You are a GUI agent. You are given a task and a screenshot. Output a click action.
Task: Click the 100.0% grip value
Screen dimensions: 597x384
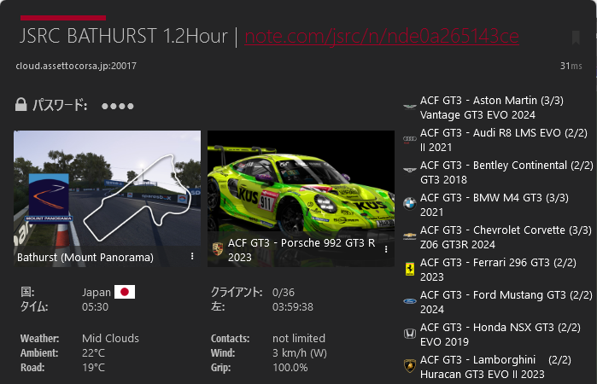tap(290, 367)
